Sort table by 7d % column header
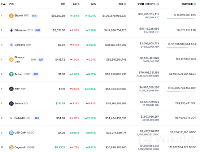Image resolution: width=200 pixels, height=152 pixels. [93, 4]
